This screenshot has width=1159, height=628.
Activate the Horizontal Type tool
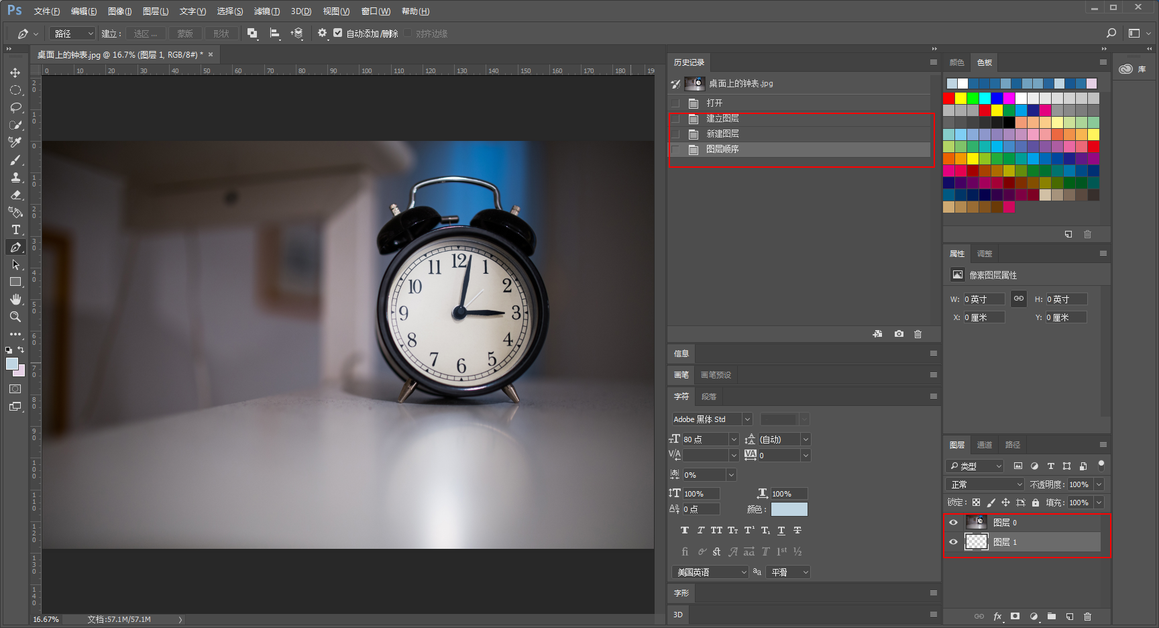tap(15, 229)
